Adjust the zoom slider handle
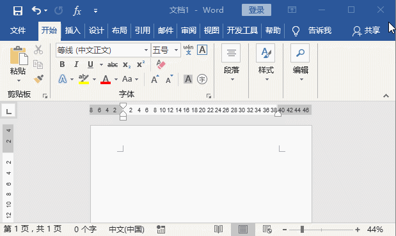 click(302, 230)
